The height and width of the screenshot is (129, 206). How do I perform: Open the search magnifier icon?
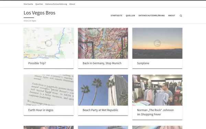tap(181, 16)
